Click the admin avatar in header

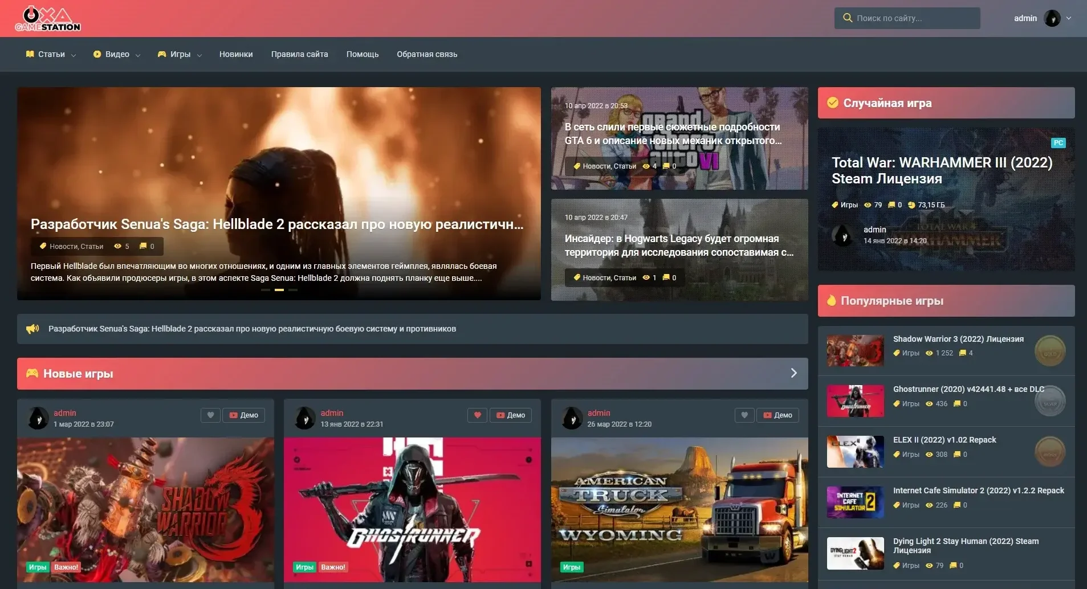pyautogui.click(x=1052, y=18)
